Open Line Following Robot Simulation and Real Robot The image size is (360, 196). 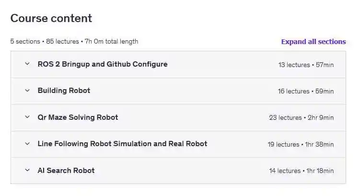[x=122, y=144]
